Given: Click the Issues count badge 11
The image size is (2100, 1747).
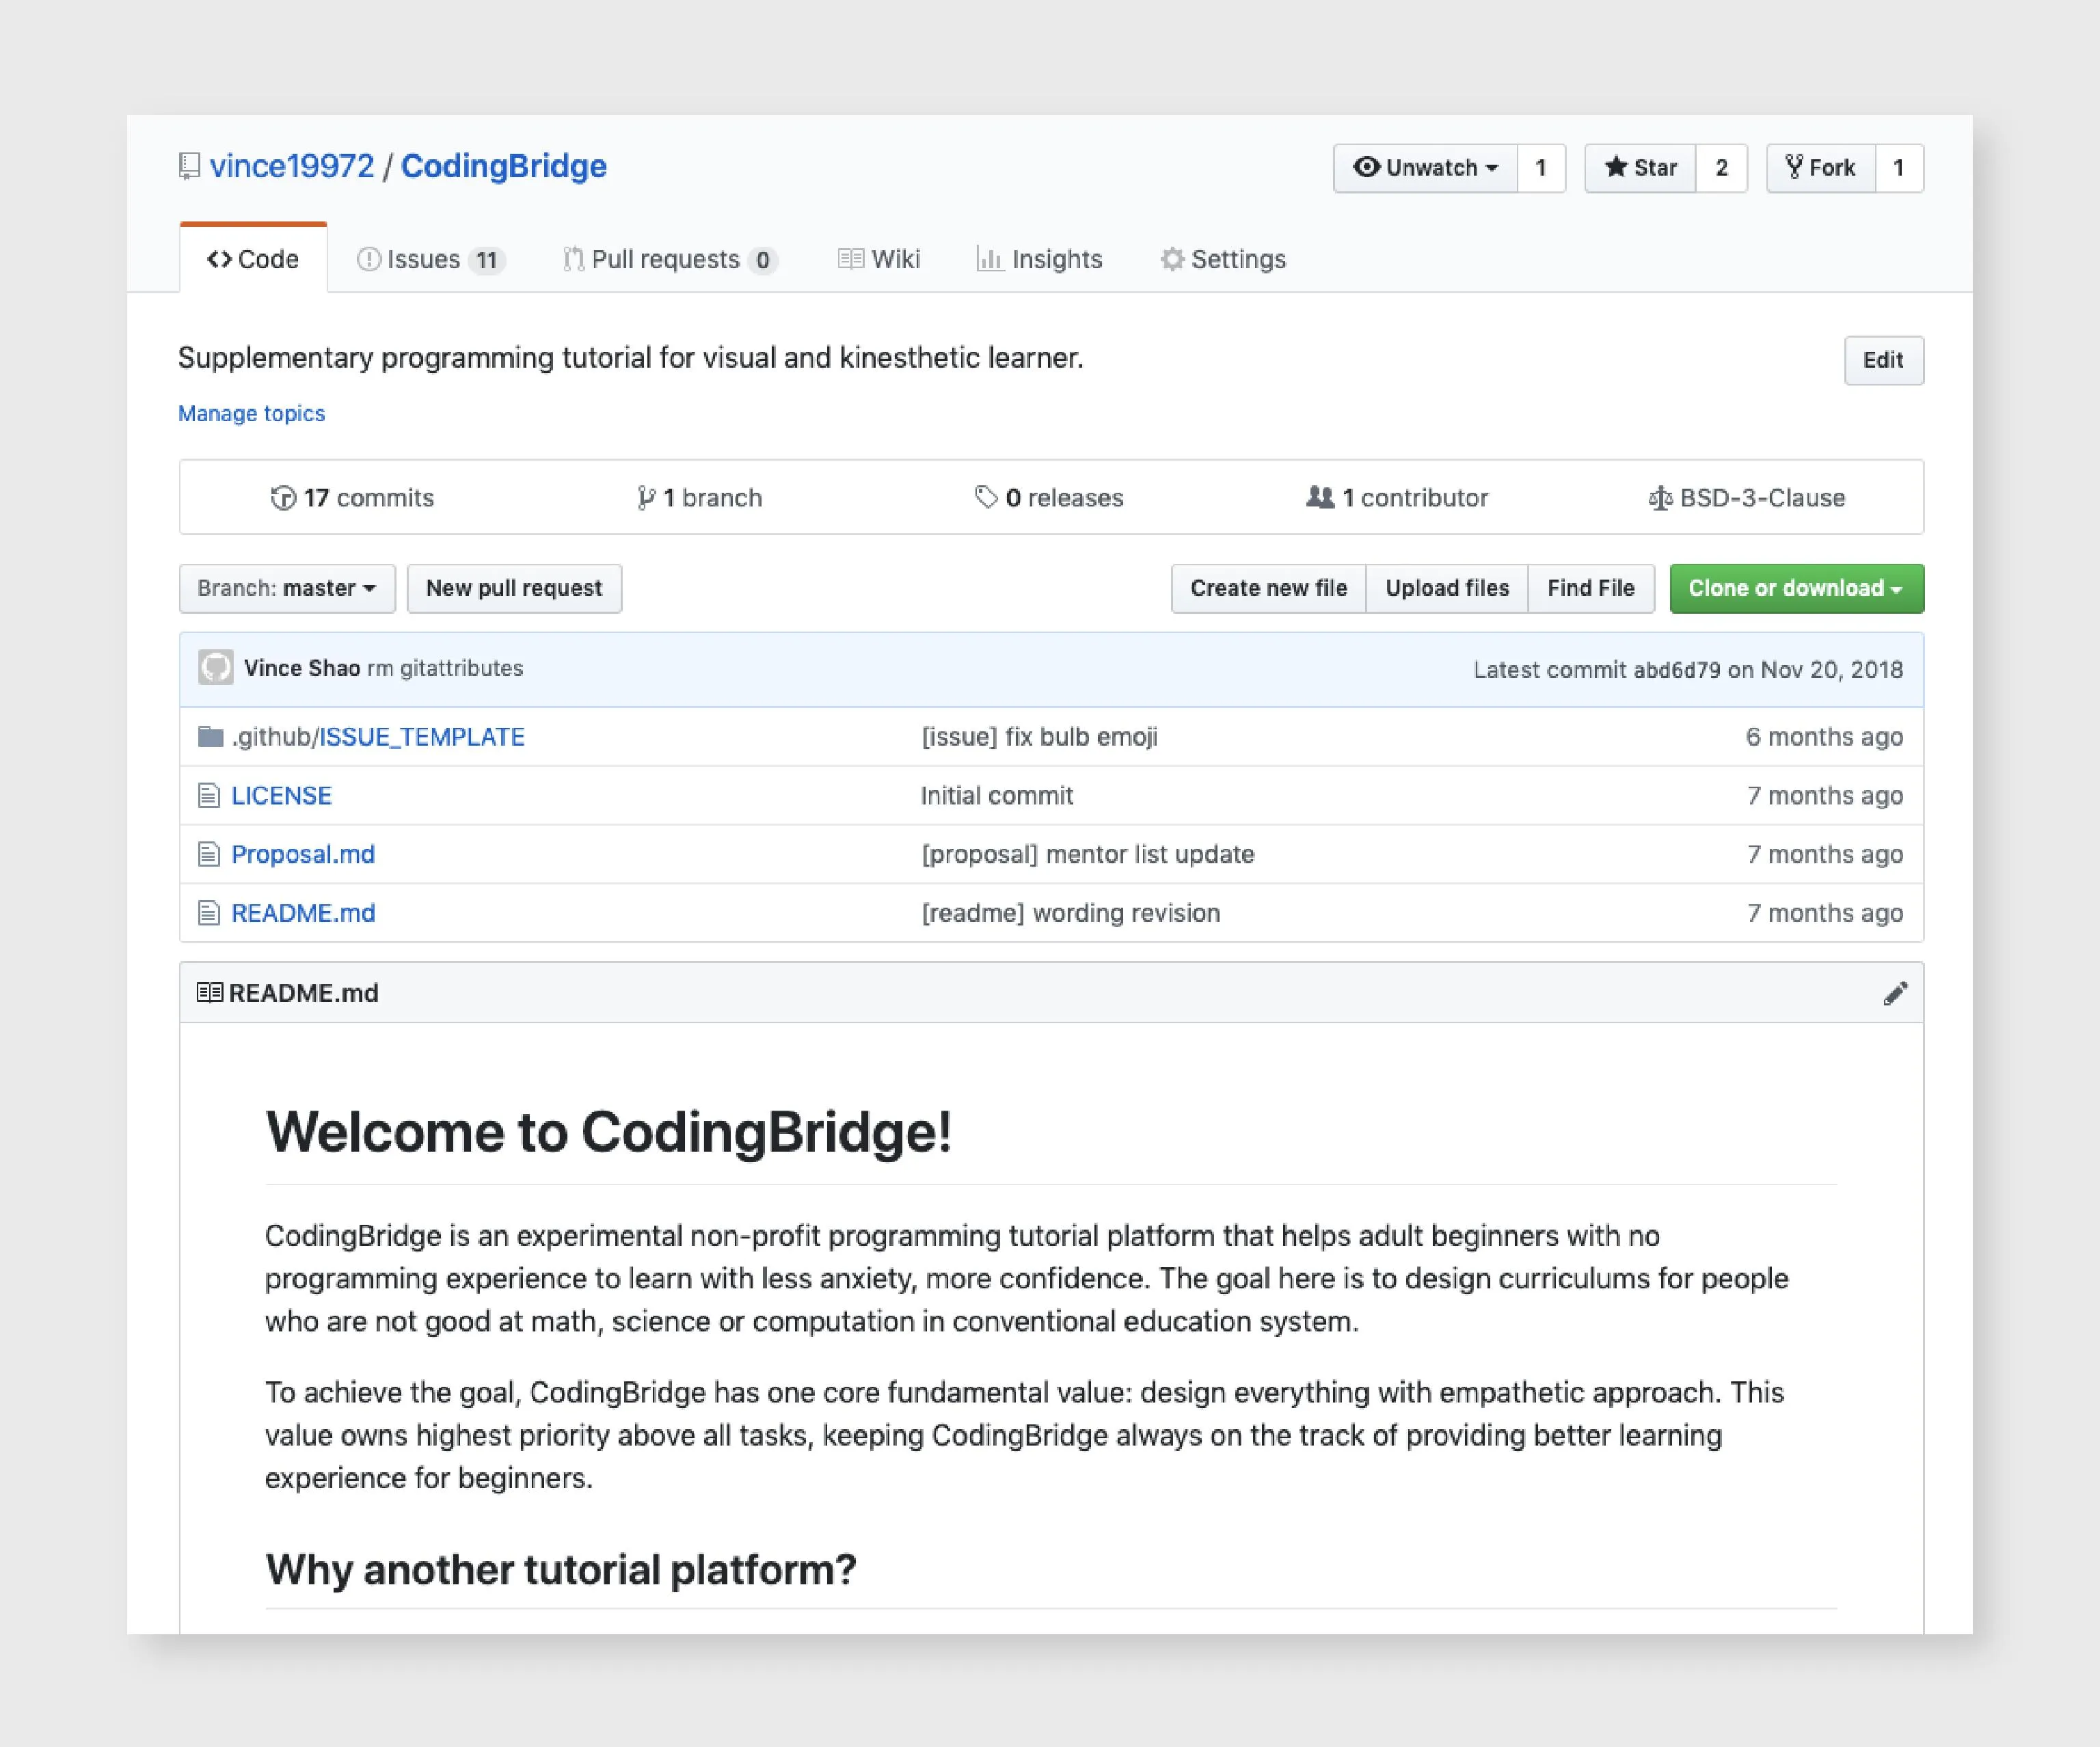Looking at the screenshot, I should pos(487,261).
